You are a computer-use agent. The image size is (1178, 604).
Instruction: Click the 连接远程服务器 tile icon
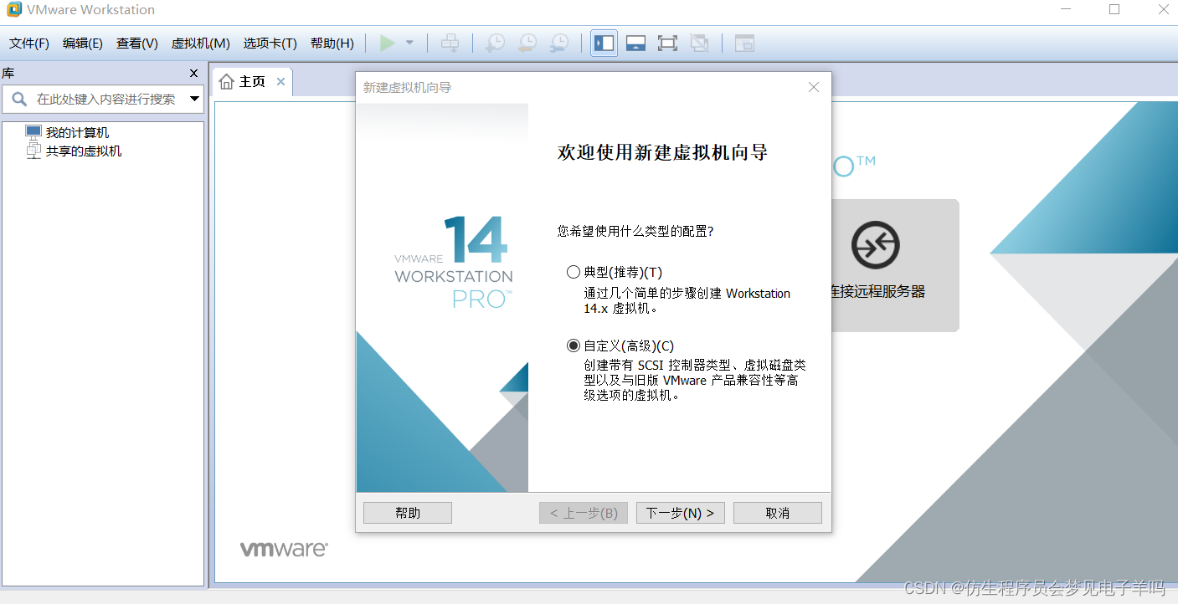click(876, 245)
